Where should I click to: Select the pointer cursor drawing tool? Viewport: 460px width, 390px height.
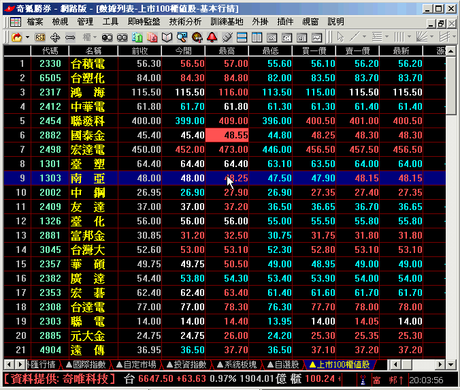pyautogui.click(x=340, y=37)
